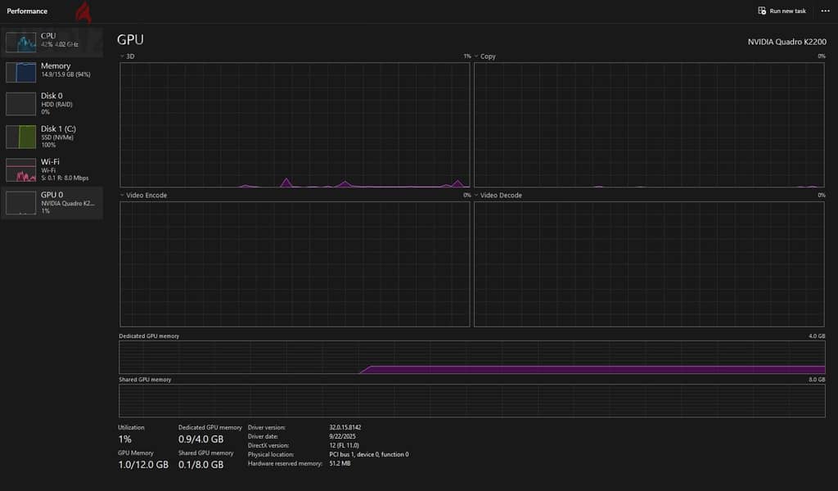The image size is (838, 491).
Task: Open the Video Decode engine dropdown chevron
Action: click(x=476, y=195)
